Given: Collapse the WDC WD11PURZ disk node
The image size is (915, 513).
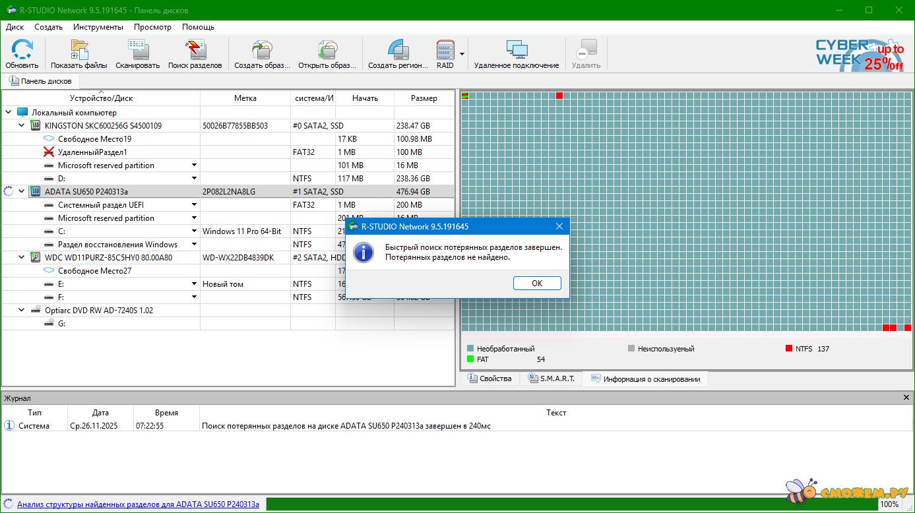Looking at the screenshot, I should coord(22,257).
